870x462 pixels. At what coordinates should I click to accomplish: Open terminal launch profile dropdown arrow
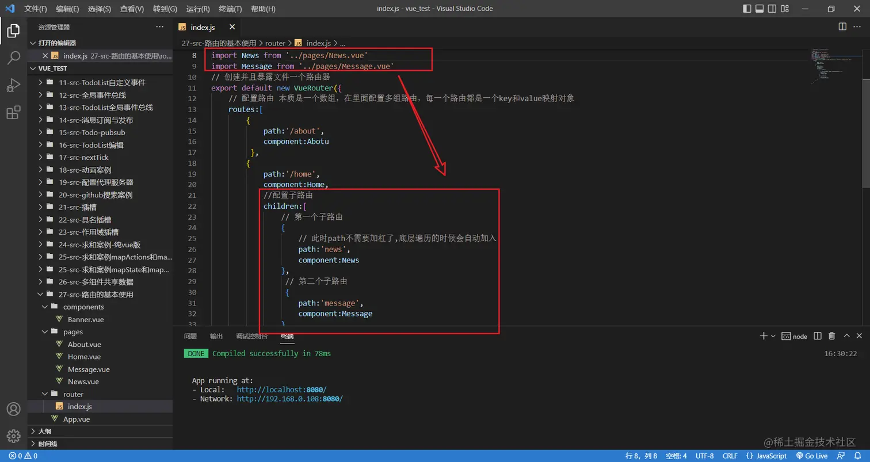click(x=773, y=336)
